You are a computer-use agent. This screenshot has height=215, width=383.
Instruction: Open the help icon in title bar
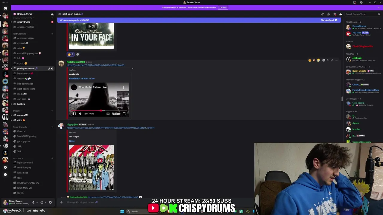point(361,2)
